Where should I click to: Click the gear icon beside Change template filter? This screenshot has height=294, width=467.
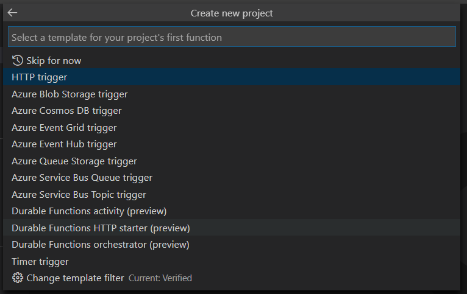17,278
